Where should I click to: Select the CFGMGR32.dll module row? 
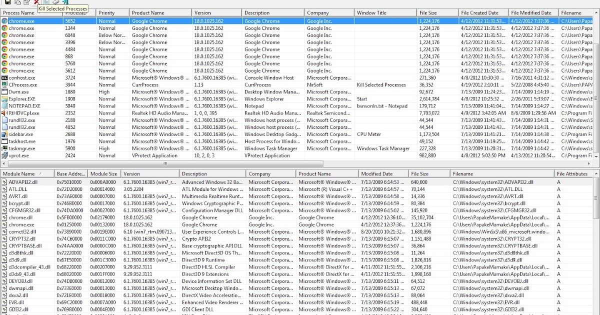(296, 210)
